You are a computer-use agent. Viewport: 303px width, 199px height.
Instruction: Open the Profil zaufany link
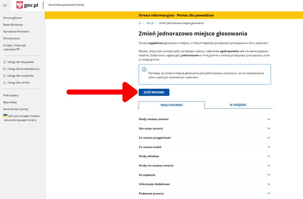11,95
